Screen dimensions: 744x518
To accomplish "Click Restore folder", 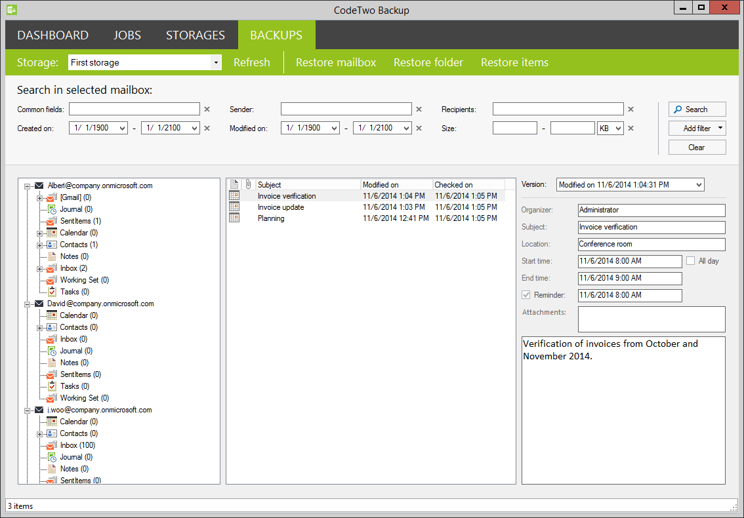I will tap(428, 62).
